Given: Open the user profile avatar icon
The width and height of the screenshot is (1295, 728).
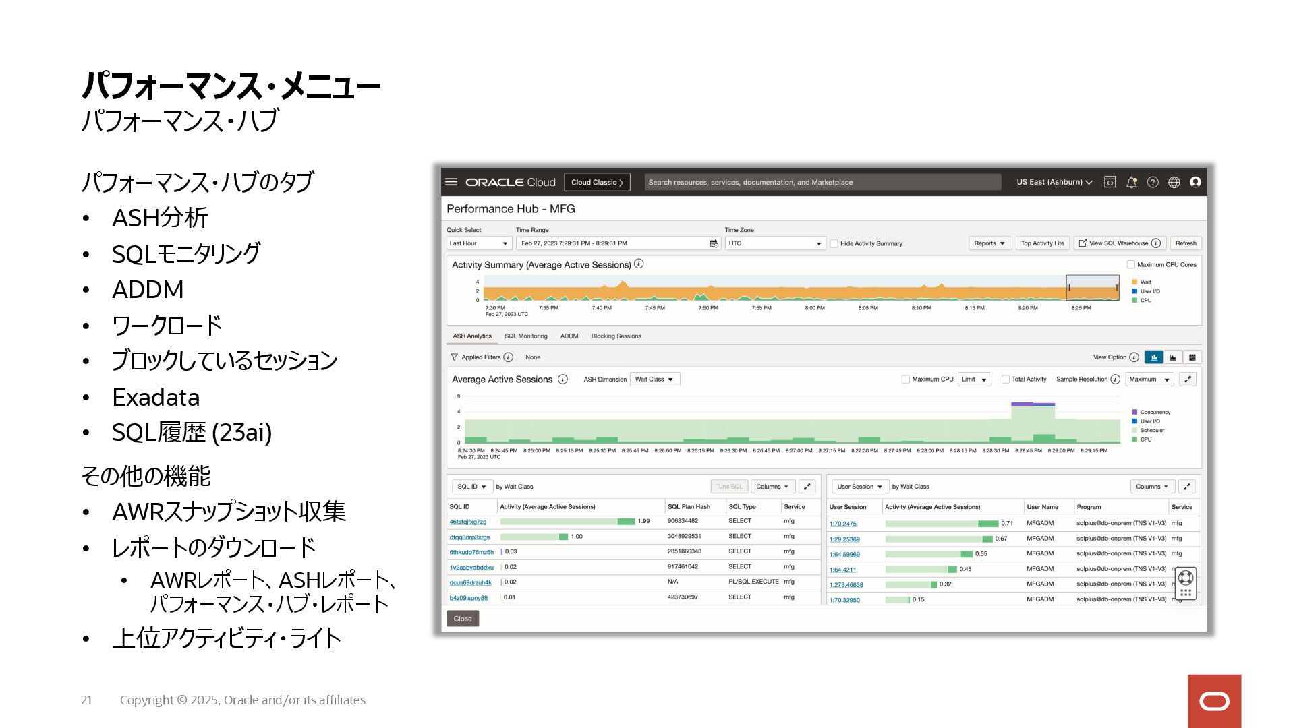Looking at the screenshot, I should [x=1195, y=182].
